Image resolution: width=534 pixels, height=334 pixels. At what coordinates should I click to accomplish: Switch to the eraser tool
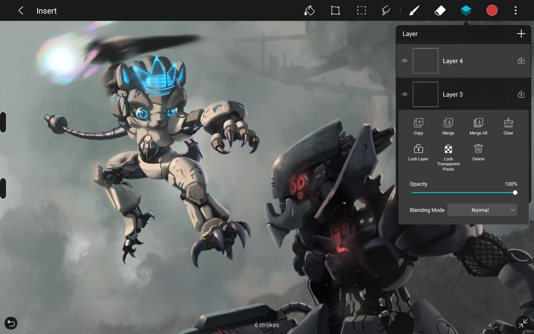[x=440, y=11]
